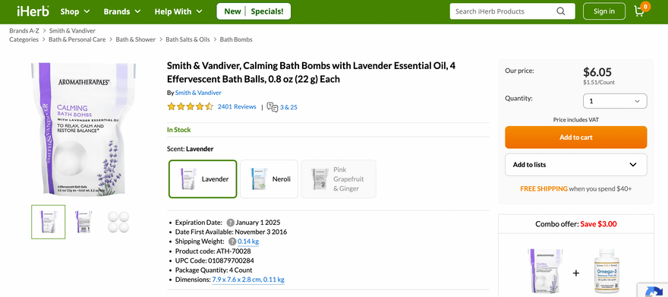The image size is (668, 297).
Task: Open the questions and answers icon
Action: (x=273, y=107)
